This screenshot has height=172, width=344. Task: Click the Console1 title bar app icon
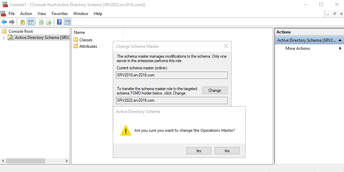(x=5, y=4)
